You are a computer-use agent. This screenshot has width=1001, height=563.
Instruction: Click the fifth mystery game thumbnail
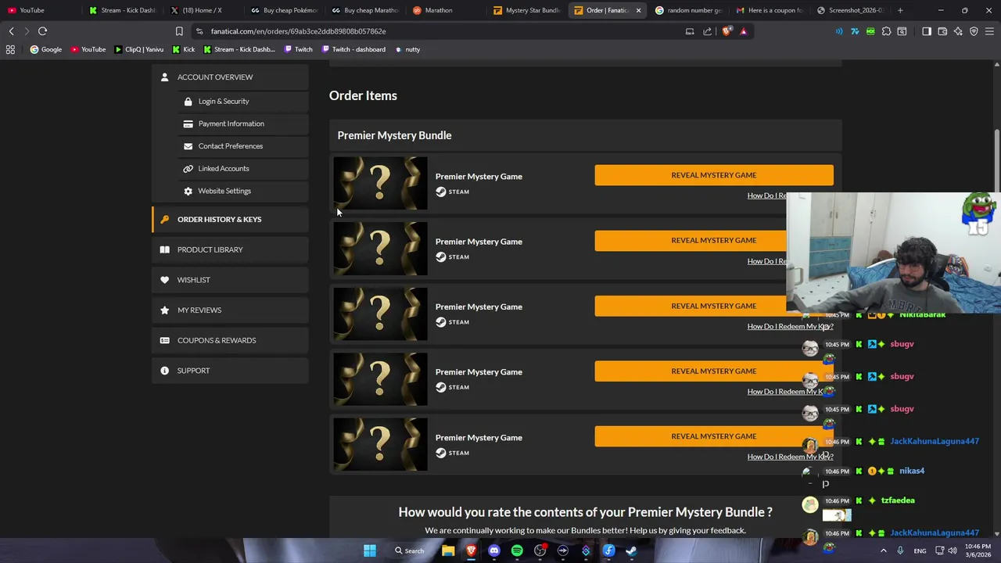pos(381,445)
